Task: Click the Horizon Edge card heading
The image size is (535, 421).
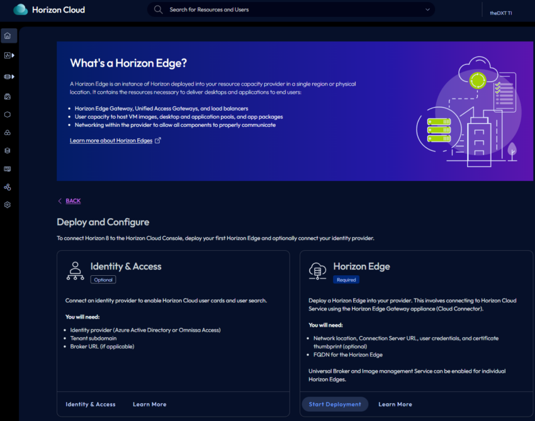Action: [x=362, y=266]
